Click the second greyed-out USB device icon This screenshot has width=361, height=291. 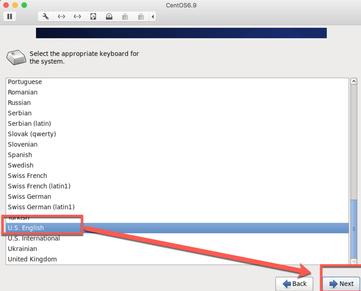click(x=141, y=17)
